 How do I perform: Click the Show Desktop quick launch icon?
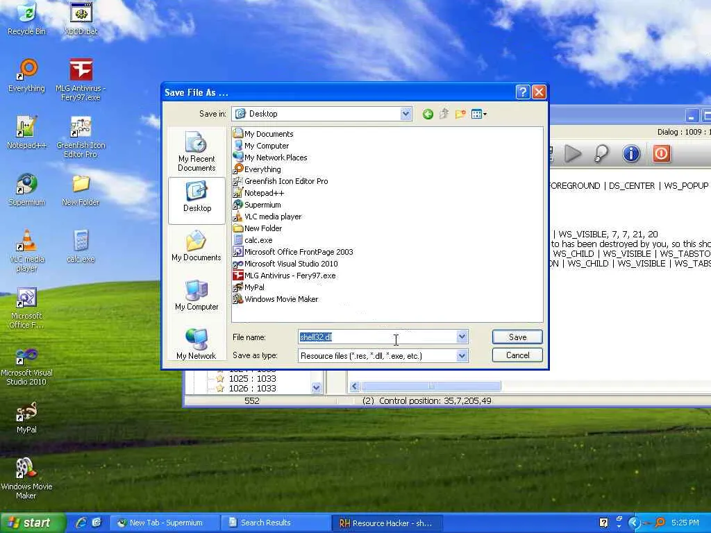point(96,523)
